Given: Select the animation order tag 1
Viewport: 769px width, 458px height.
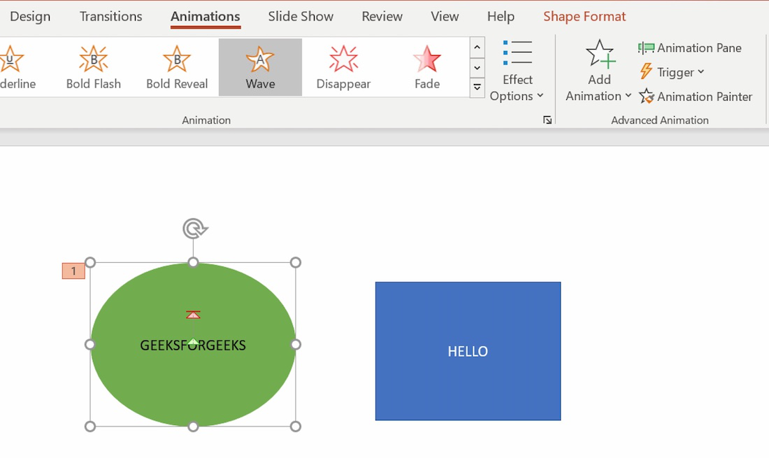Looking at the screenshot, I should (x=73, y=271).
